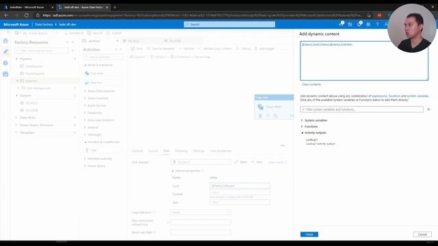The image size is (438, 246).
Task: Click the Microsoft Azure logo text
Action: point(16,25)
